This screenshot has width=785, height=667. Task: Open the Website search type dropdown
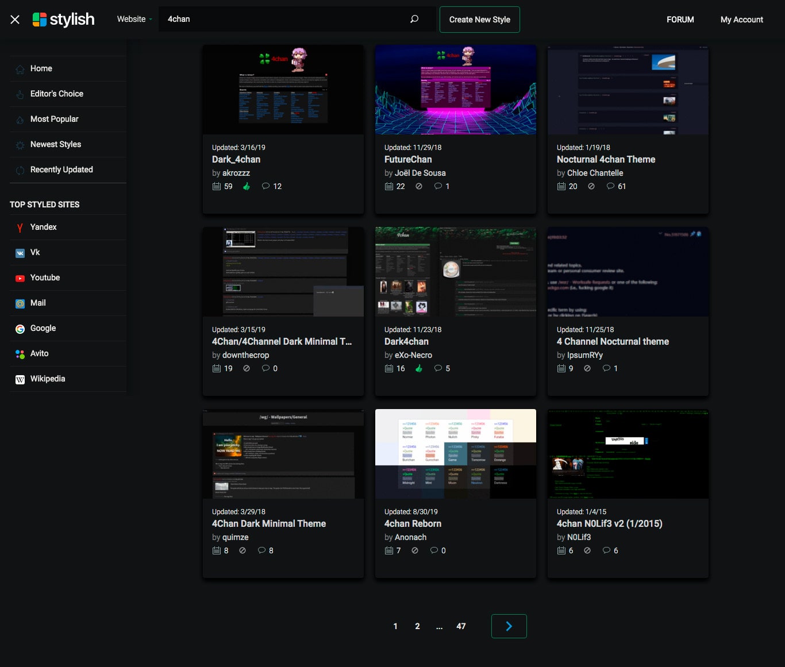(134, 19)
